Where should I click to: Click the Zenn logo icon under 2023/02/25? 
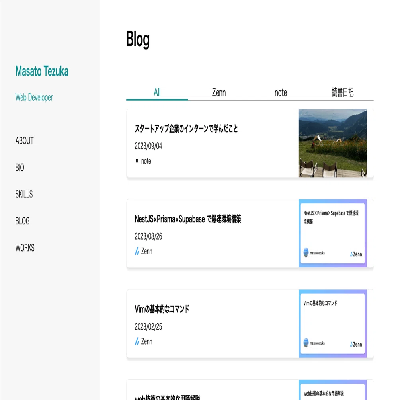(x=137, y=341)
